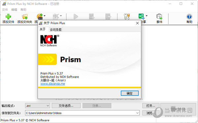The height and width of the screenshot is (123, 198).
Task: Click the 文件选项... button
Action: coord(66,106)
